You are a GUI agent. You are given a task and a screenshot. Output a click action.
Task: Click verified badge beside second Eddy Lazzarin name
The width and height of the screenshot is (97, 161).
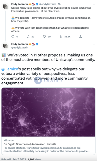pos(37,44)
